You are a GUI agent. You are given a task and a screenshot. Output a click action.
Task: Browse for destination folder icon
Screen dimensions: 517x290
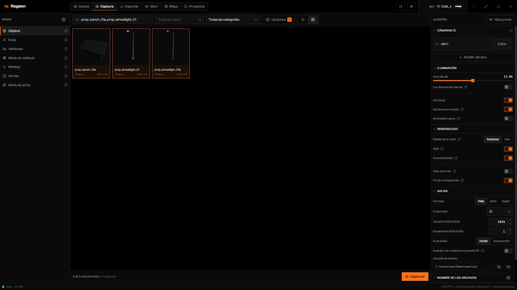point(499,267)
